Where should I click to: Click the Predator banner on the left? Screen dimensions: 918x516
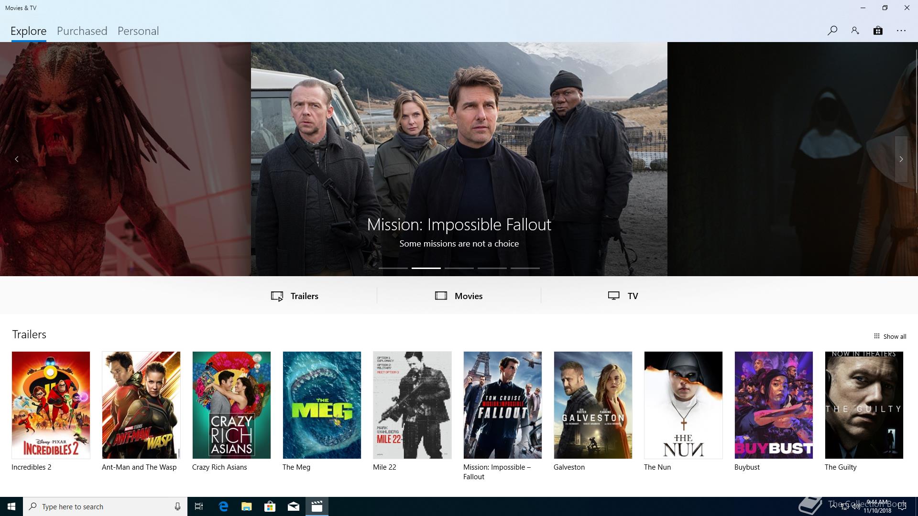click(125, 159)
